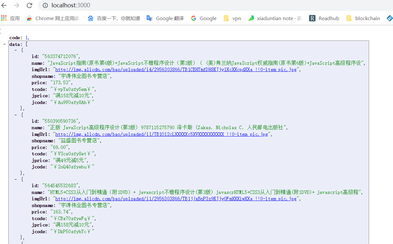393x244 pixels.
Task: Click the browser forward arrow
Action: tap(17, 5)
